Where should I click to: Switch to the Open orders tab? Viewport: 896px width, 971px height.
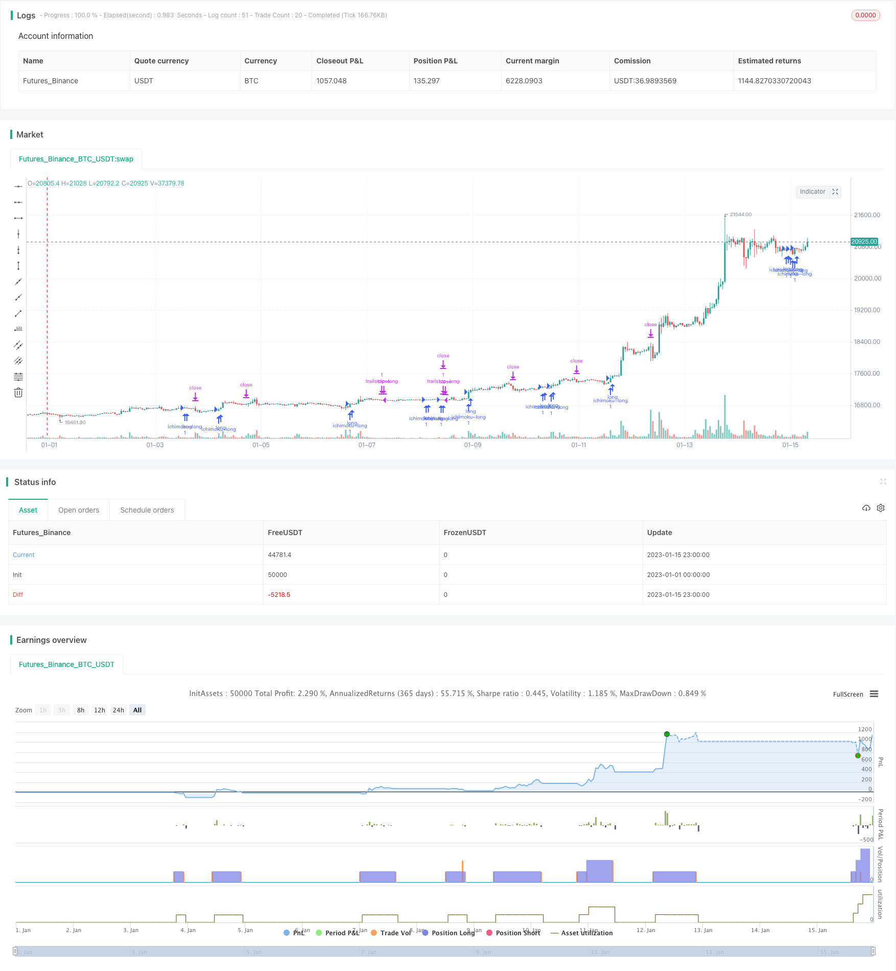tap(79, 510)
